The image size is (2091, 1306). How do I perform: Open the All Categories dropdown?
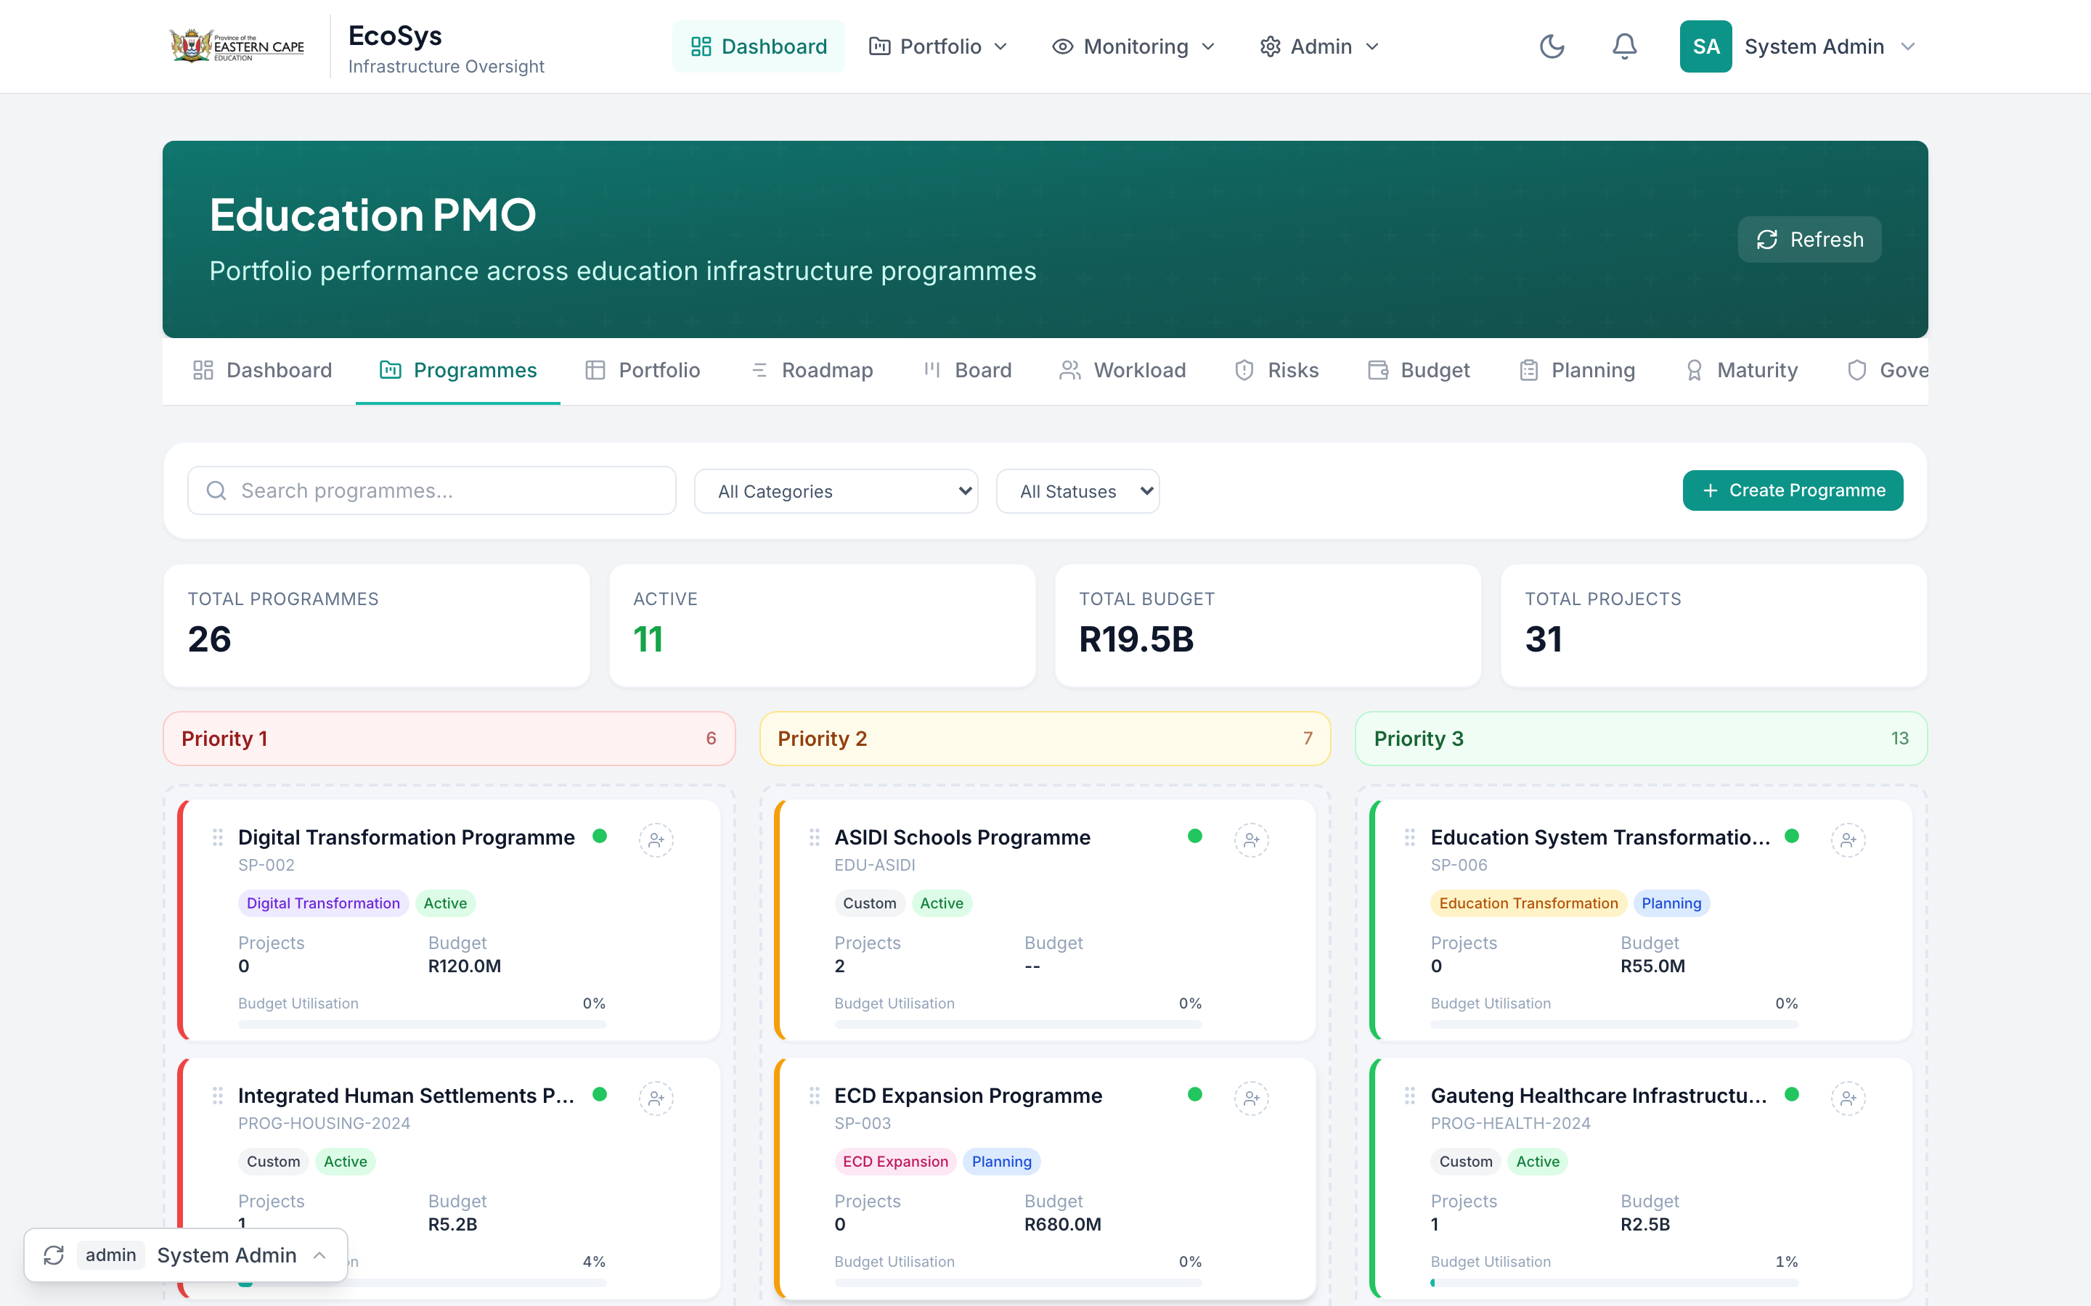(x=836, y=491)
